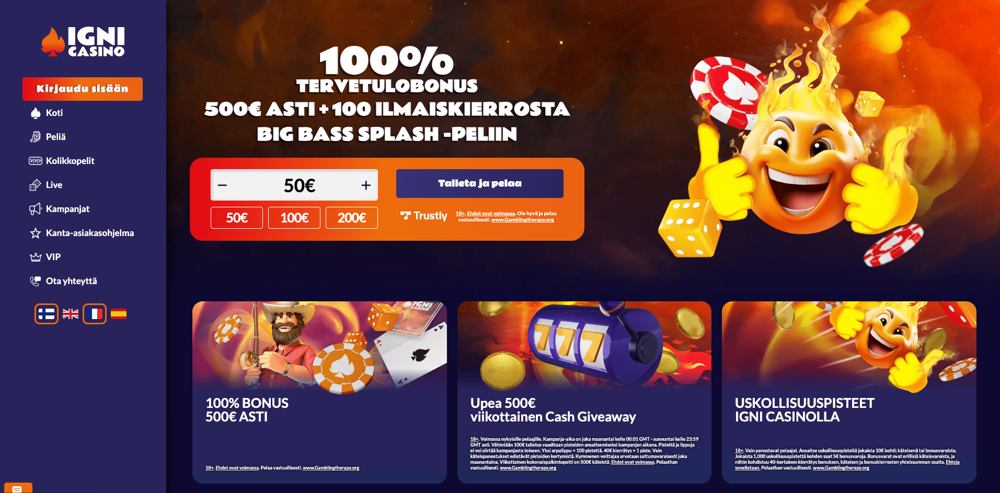Click Talleta ja pelaa button

coord(480,183)
